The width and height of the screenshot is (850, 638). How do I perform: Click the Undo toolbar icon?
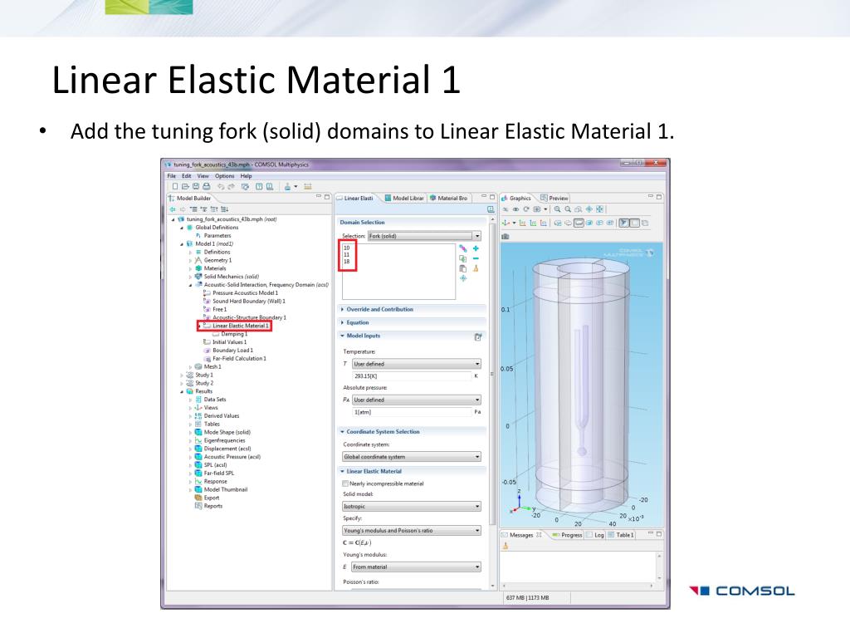tap(221, 187)
